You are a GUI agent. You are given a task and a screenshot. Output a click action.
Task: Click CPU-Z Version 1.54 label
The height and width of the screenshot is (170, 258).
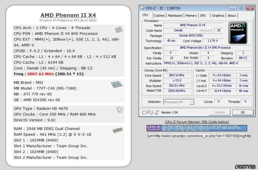[x=169, y=112]
